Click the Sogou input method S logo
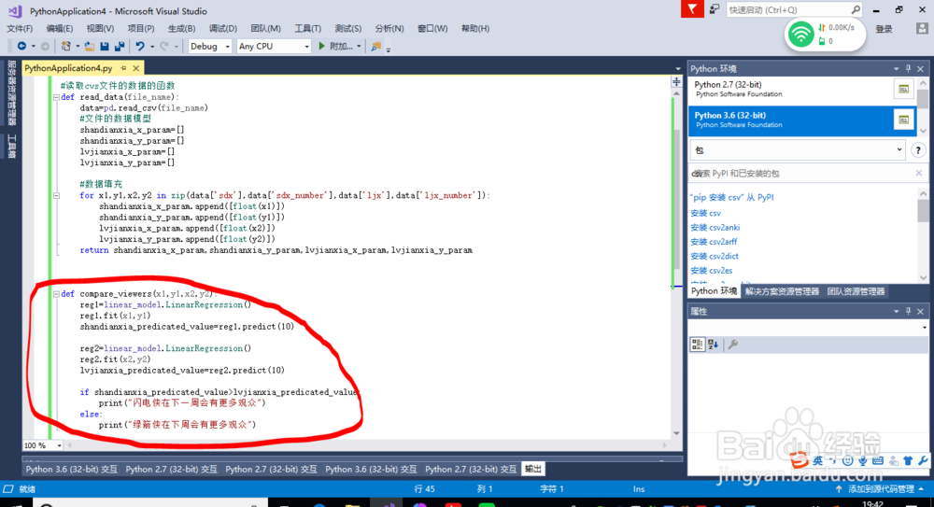934x507 pixels. tap(800, 460)
